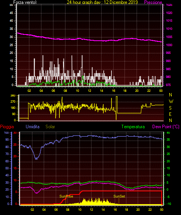This screenshot has width=181, height=215.
Task: Click pressure axis value 980
Action: click(x=168, y=77)
